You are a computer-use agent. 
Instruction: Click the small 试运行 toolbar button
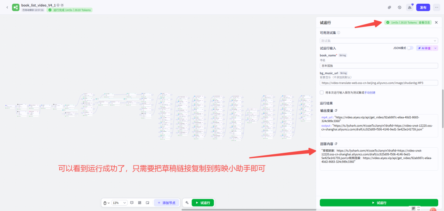click(203, 203)
